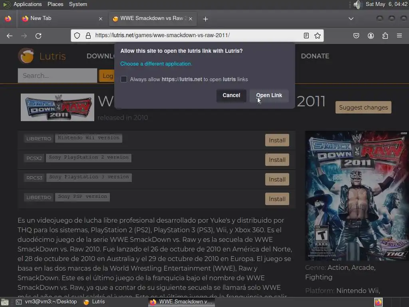Click the 'Sony PlayStation 2 version' label
This screenshot has width=409, height=307.
tap(89, 157)
